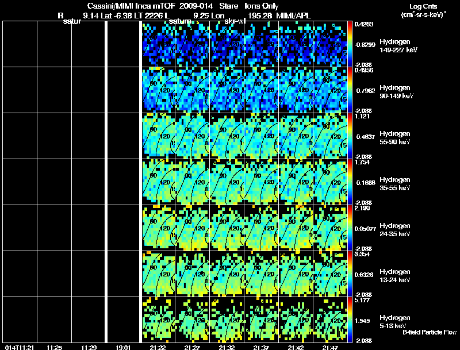Click the '21:32' time label
This screenshot has width=460, height=350.
click(x=227, y=347)
